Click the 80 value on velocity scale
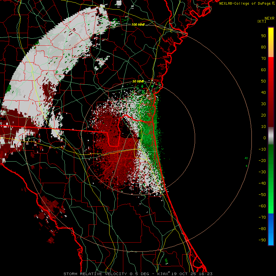The height and width of the screenshot is (276, 276). tap(263, 47)
